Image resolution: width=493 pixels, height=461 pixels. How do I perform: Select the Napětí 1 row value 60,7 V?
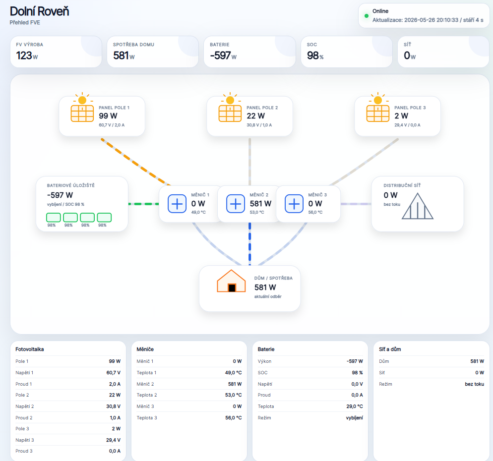(x=113, y=373)
